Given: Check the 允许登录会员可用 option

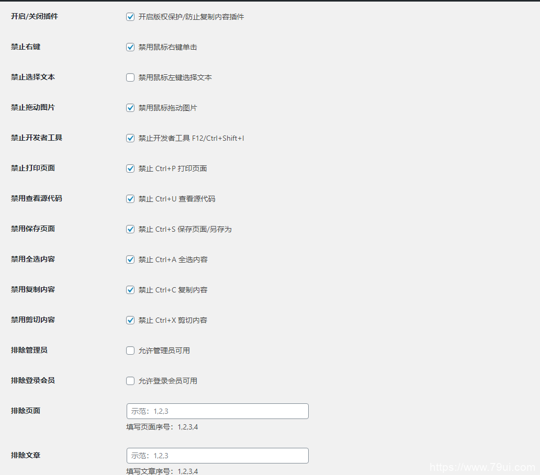Looking at the screenshot, I should [130, 381].
